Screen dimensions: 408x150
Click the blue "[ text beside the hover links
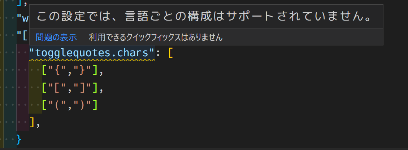[23, 36]
